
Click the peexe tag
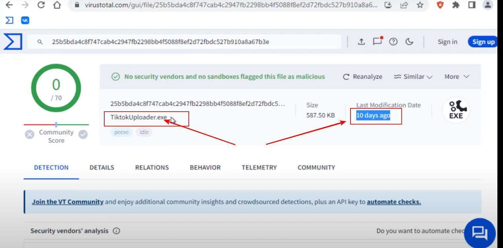click(x=121, y=132)
